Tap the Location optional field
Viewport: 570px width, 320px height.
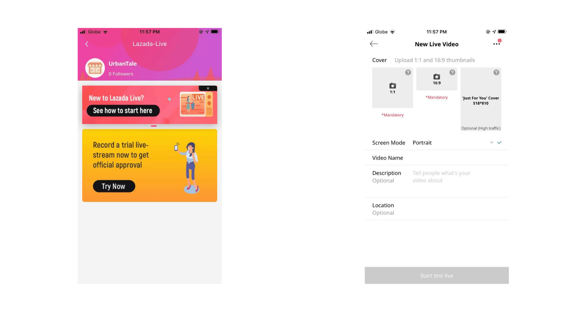tap(436, 209)
